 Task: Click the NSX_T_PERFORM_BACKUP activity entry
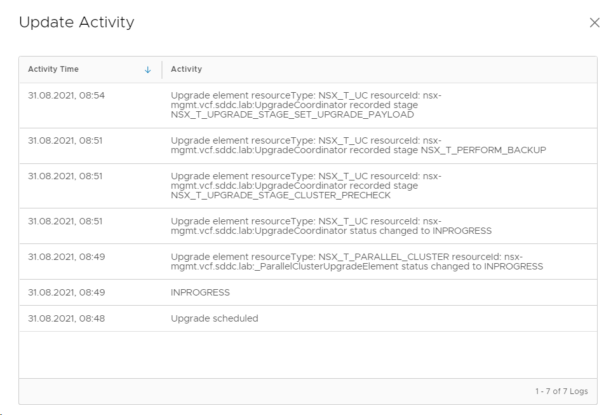click(358, 146)
